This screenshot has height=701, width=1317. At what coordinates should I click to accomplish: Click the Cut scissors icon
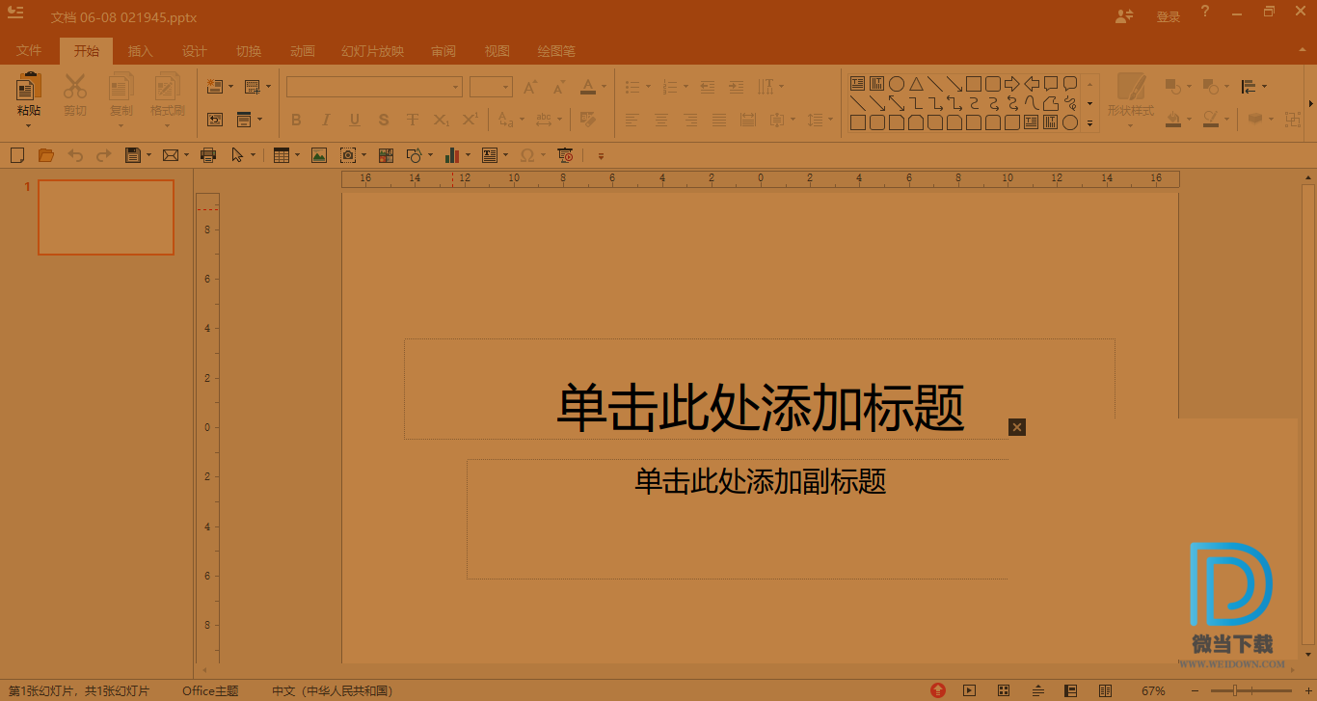[x=75, y=87]
